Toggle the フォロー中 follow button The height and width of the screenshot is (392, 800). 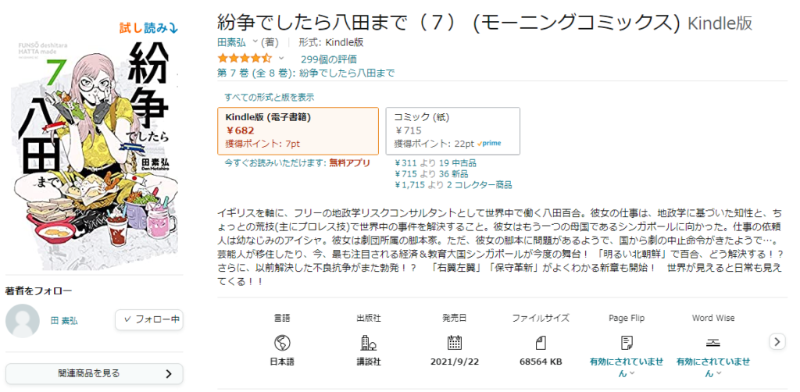point(149,320)
